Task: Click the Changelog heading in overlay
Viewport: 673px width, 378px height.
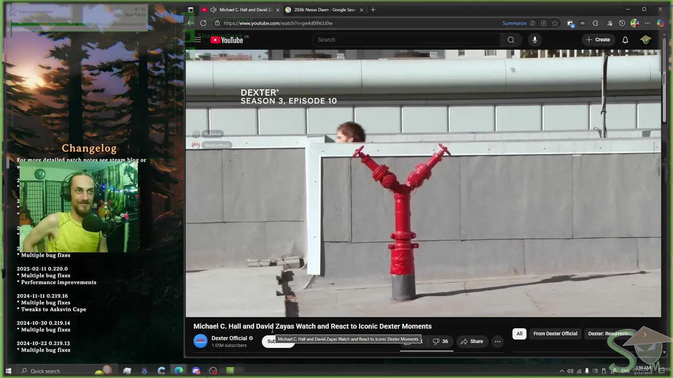Action: 89,149
